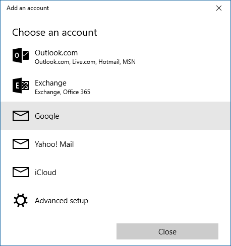Click the envelope icon beside Yahoo! Mail
The height and width of the screenshot is (246, 231).
pyautogui.click(x=21, y=144)
